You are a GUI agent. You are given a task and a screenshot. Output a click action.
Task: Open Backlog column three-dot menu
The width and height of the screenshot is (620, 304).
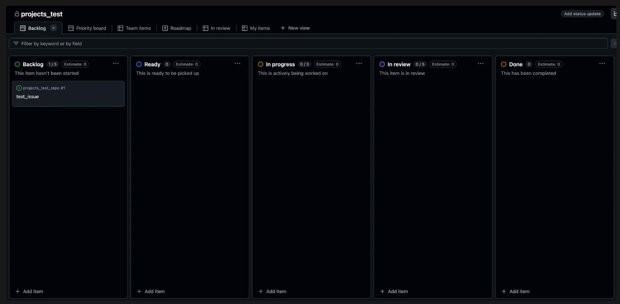pos(116,63)
